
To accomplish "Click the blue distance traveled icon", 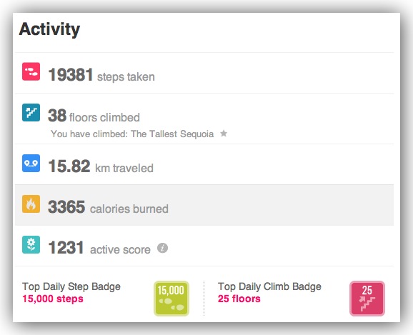I will click(x=31, y=164).
